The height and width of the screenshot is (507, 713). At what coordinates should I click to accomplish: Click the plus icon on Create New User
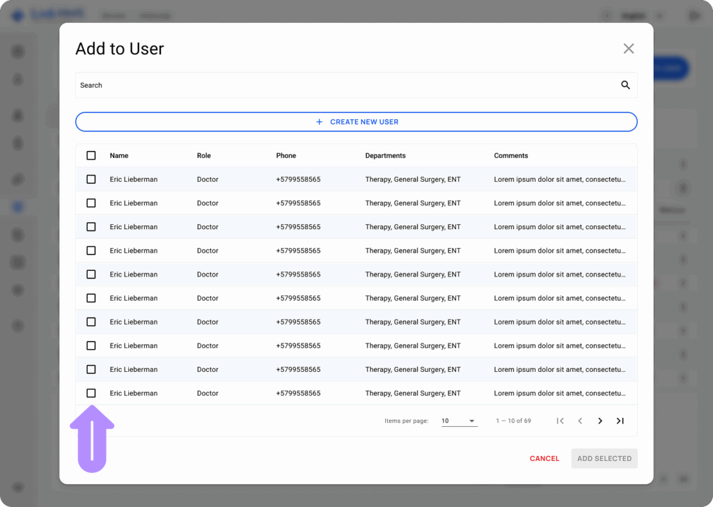(x=320, y=121)
